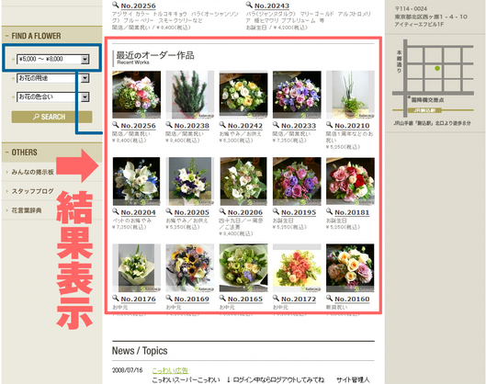The width and height of the screenshot is (486, 384).
Task: Open the No.20204 link
Action: pyautogui.click(x=138, y=212)
